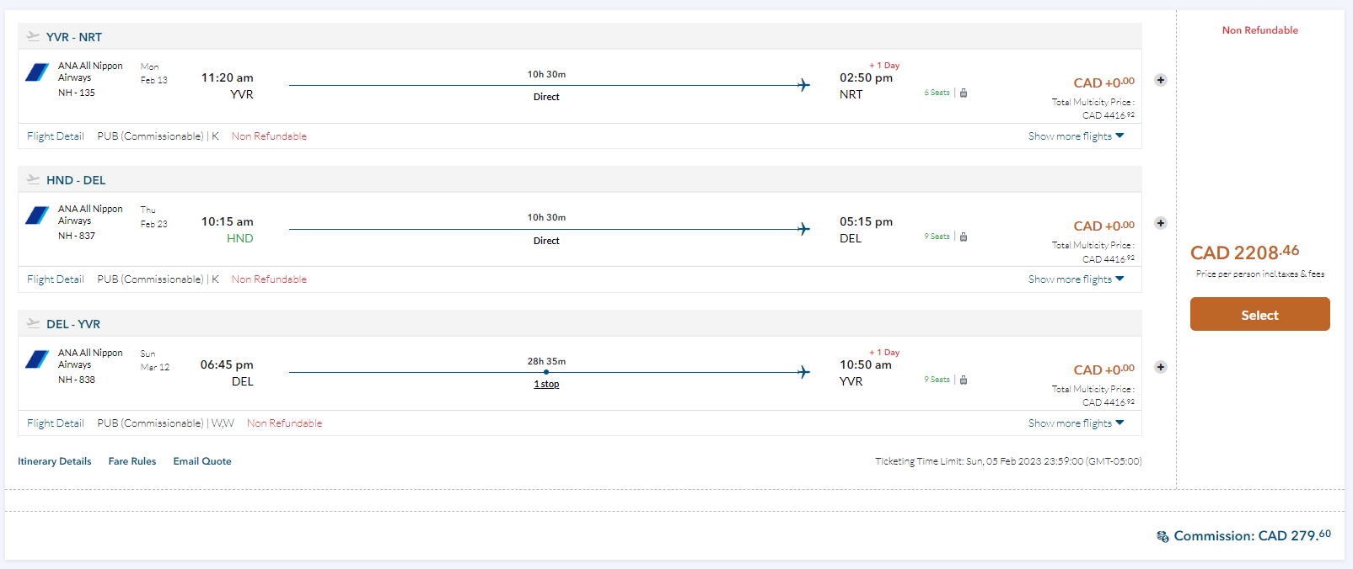Open Flight Detail for DEL - YVR segment
Image resolution: width=1353 pixels, height=569 pixels.
56,423
